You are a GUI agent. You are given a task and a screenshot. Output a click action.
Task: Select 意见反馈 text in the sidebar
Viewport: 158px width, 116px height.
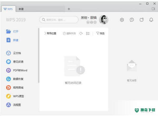[18, 62]
